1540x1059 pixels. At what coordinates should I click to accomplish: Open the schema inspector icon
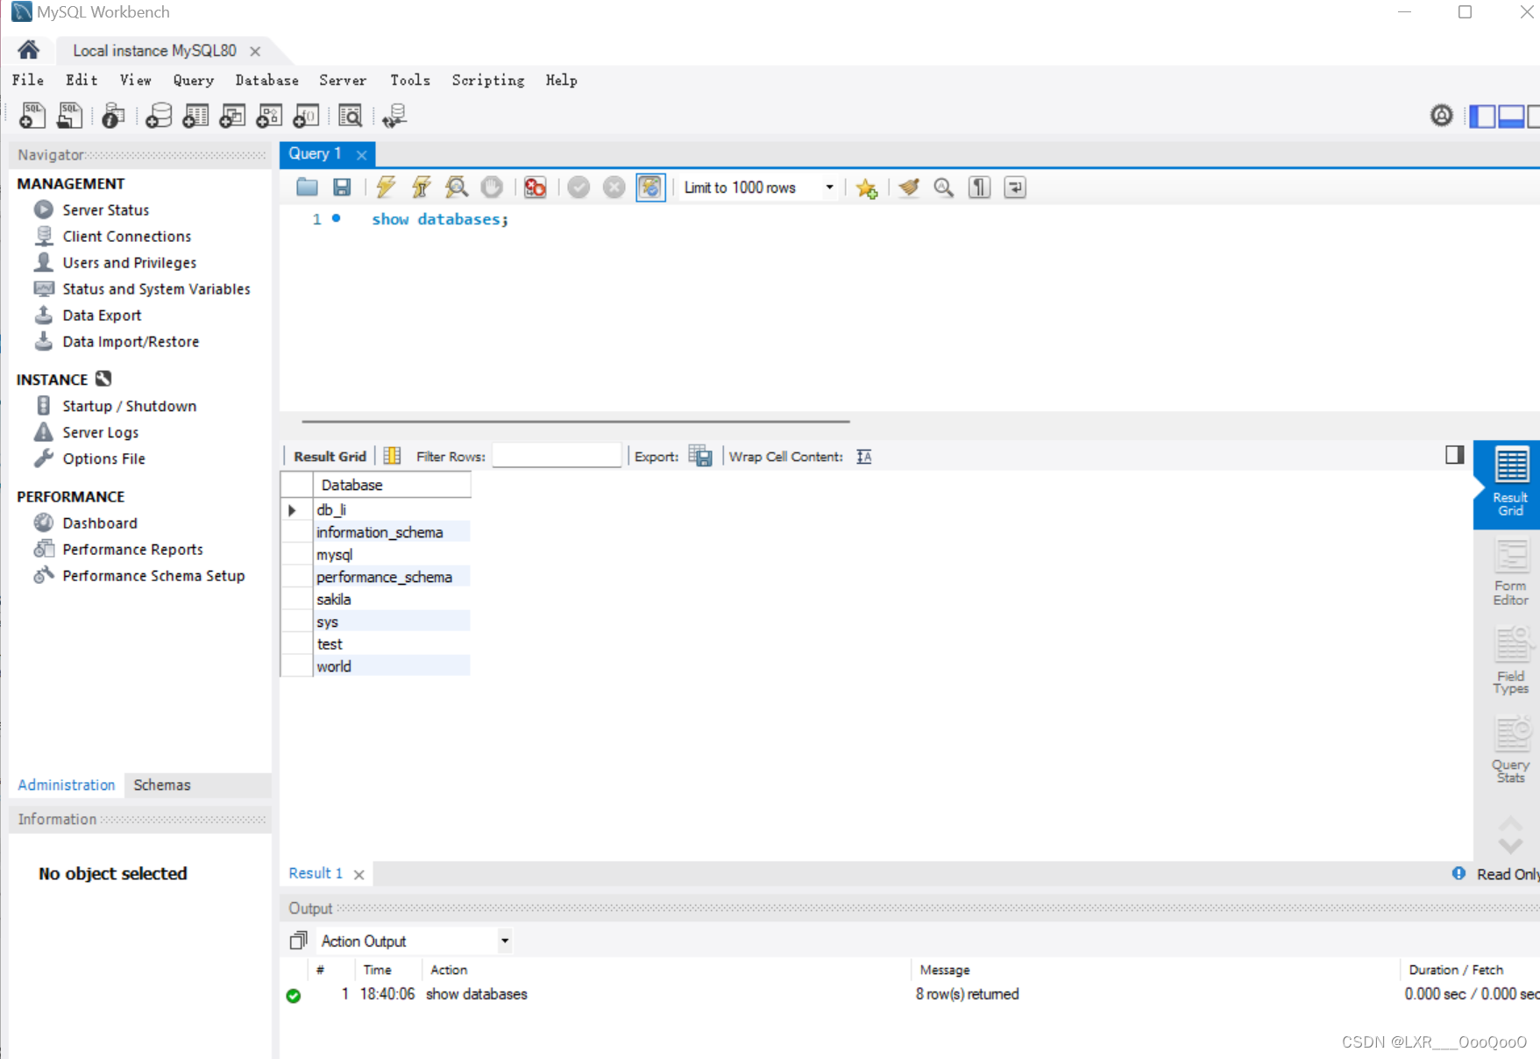coord(113,116)
